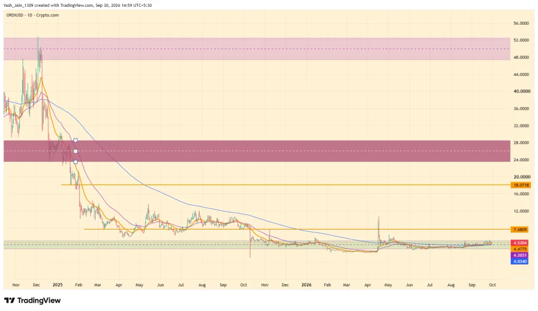Click the 24.0000 price axis tick
Screen dimensions: 538x311
(x=521, y=160)
